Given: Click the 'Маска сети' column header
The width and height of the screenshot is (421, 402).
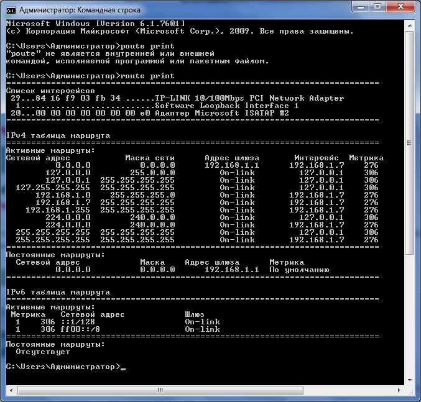Looking at the screenshot, I should click(150, 158).
